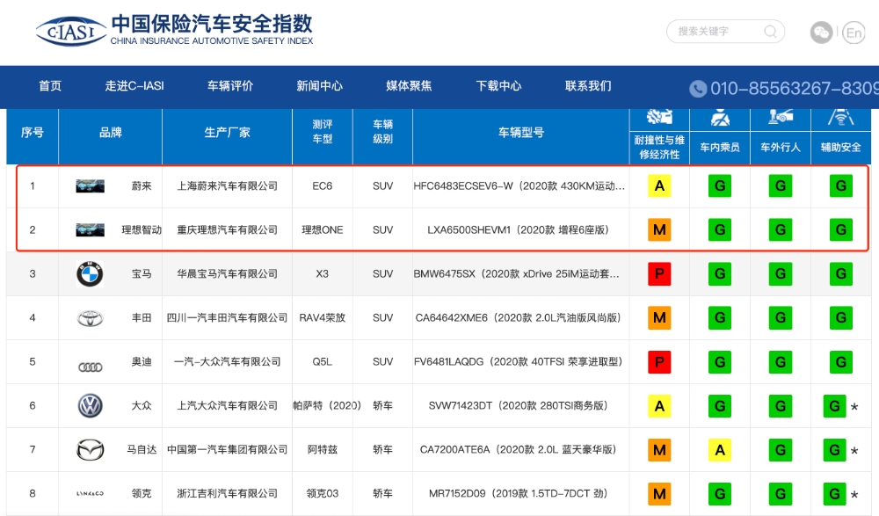Open the WeChat icon

(821, 33)
